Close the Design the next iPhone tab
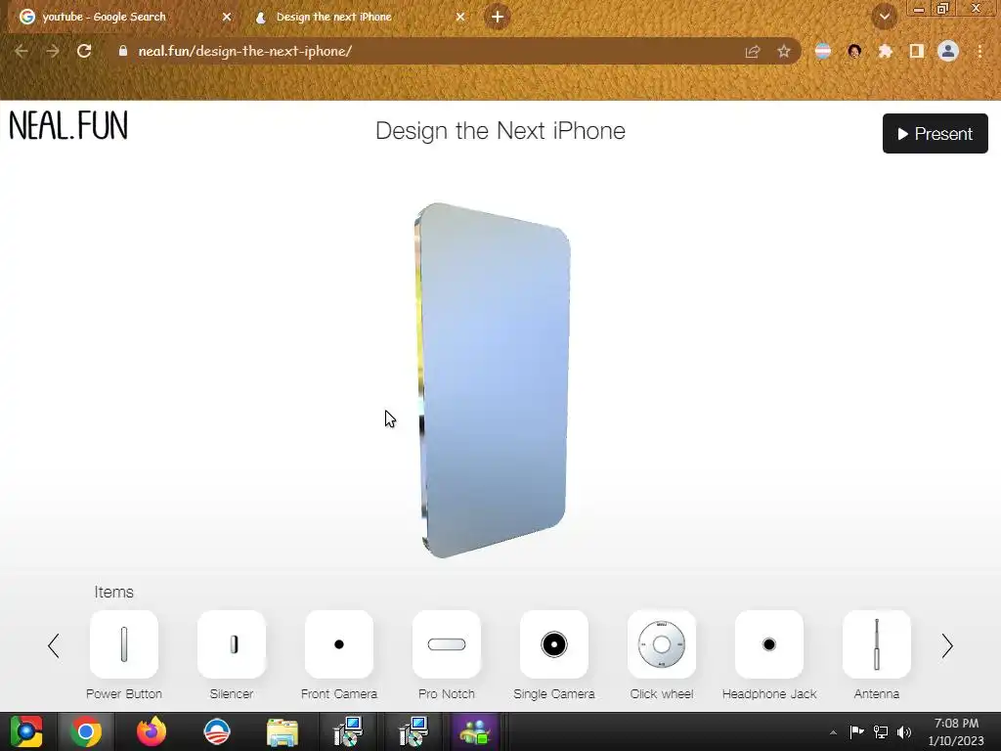 pos(460,18)
